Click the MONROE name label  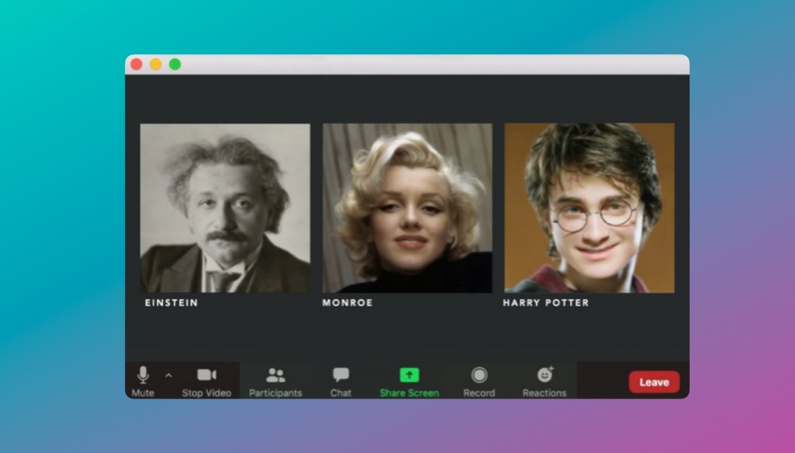[347, 303]
